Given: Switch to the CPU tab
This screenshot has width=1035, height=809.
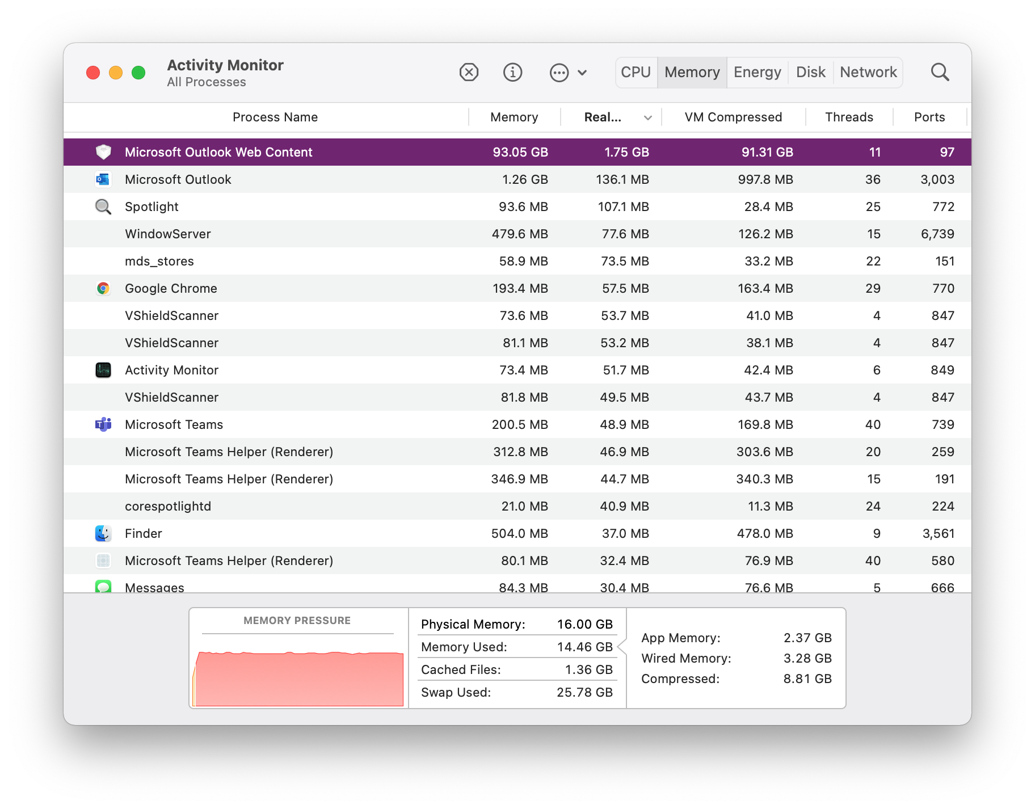Looking at the screenshot, I should [x=636, y=72].
